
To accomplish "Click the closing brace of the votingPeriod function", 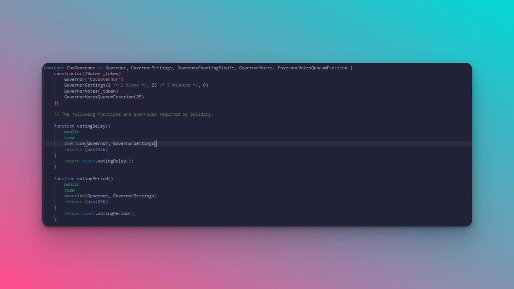I will [55, 220].
